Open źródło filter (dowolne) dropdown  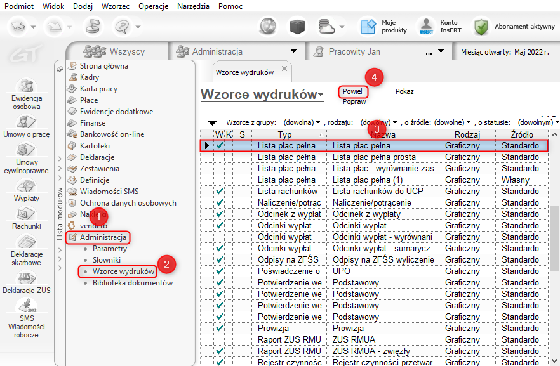(453, 122)
